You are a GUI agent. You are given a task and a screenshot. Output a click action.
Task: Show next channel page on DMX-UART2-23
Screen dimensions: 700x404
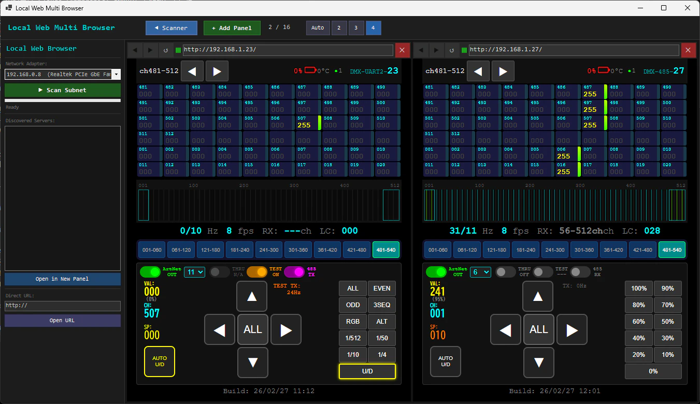[x=217, y=71]
